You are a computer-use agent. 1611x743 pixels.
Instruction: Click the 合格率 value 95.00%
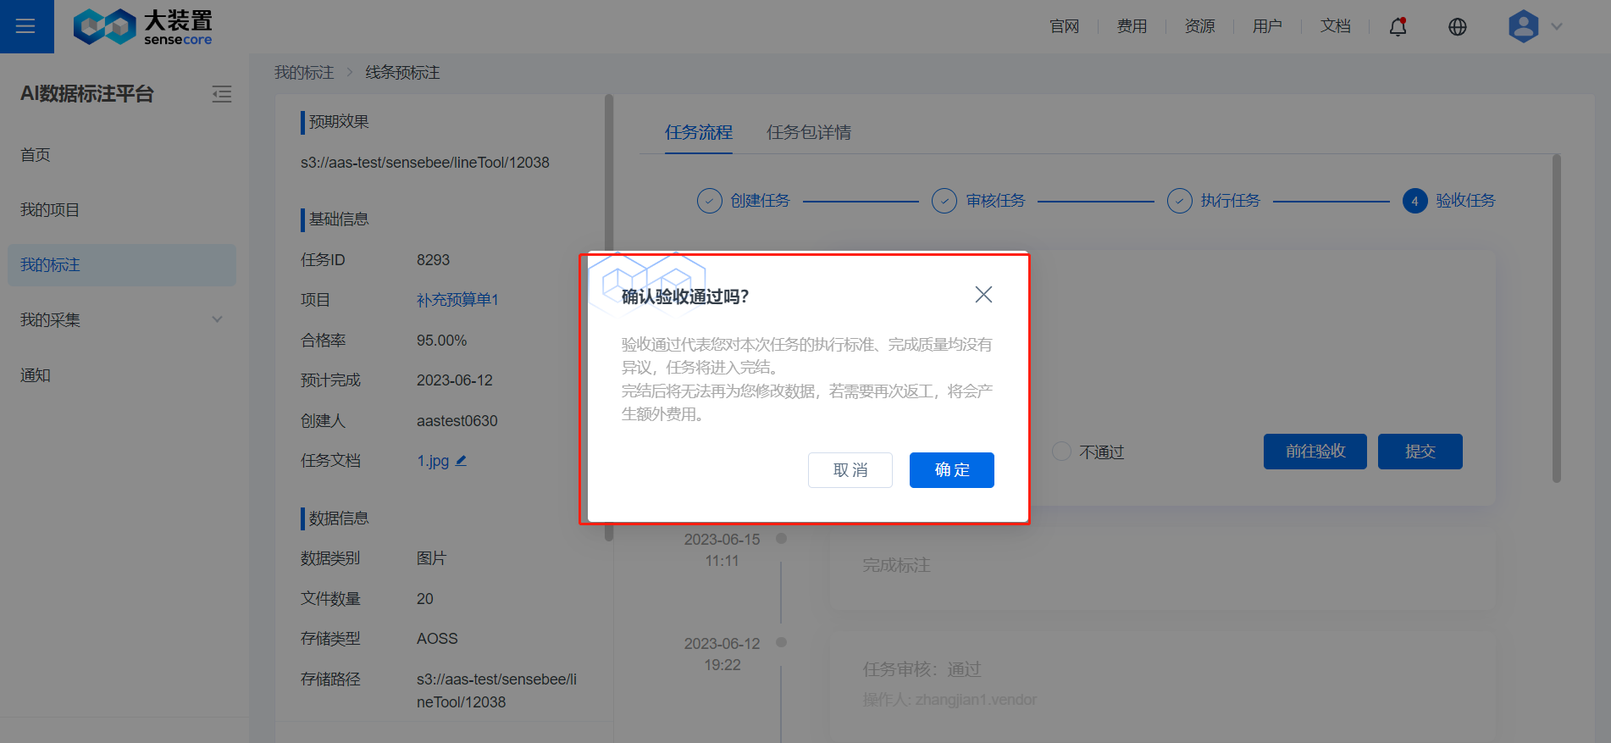click(x=442, y=341)
